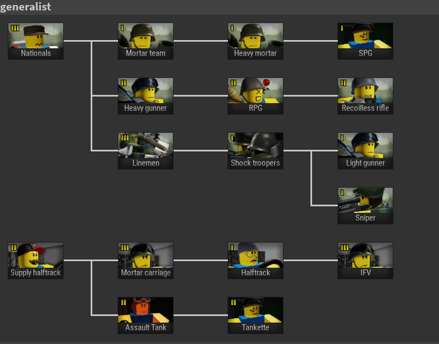Click the generalist tree title
Image resolution: width=439 pixels, height=344 pixels.
(x=26, y=7)
